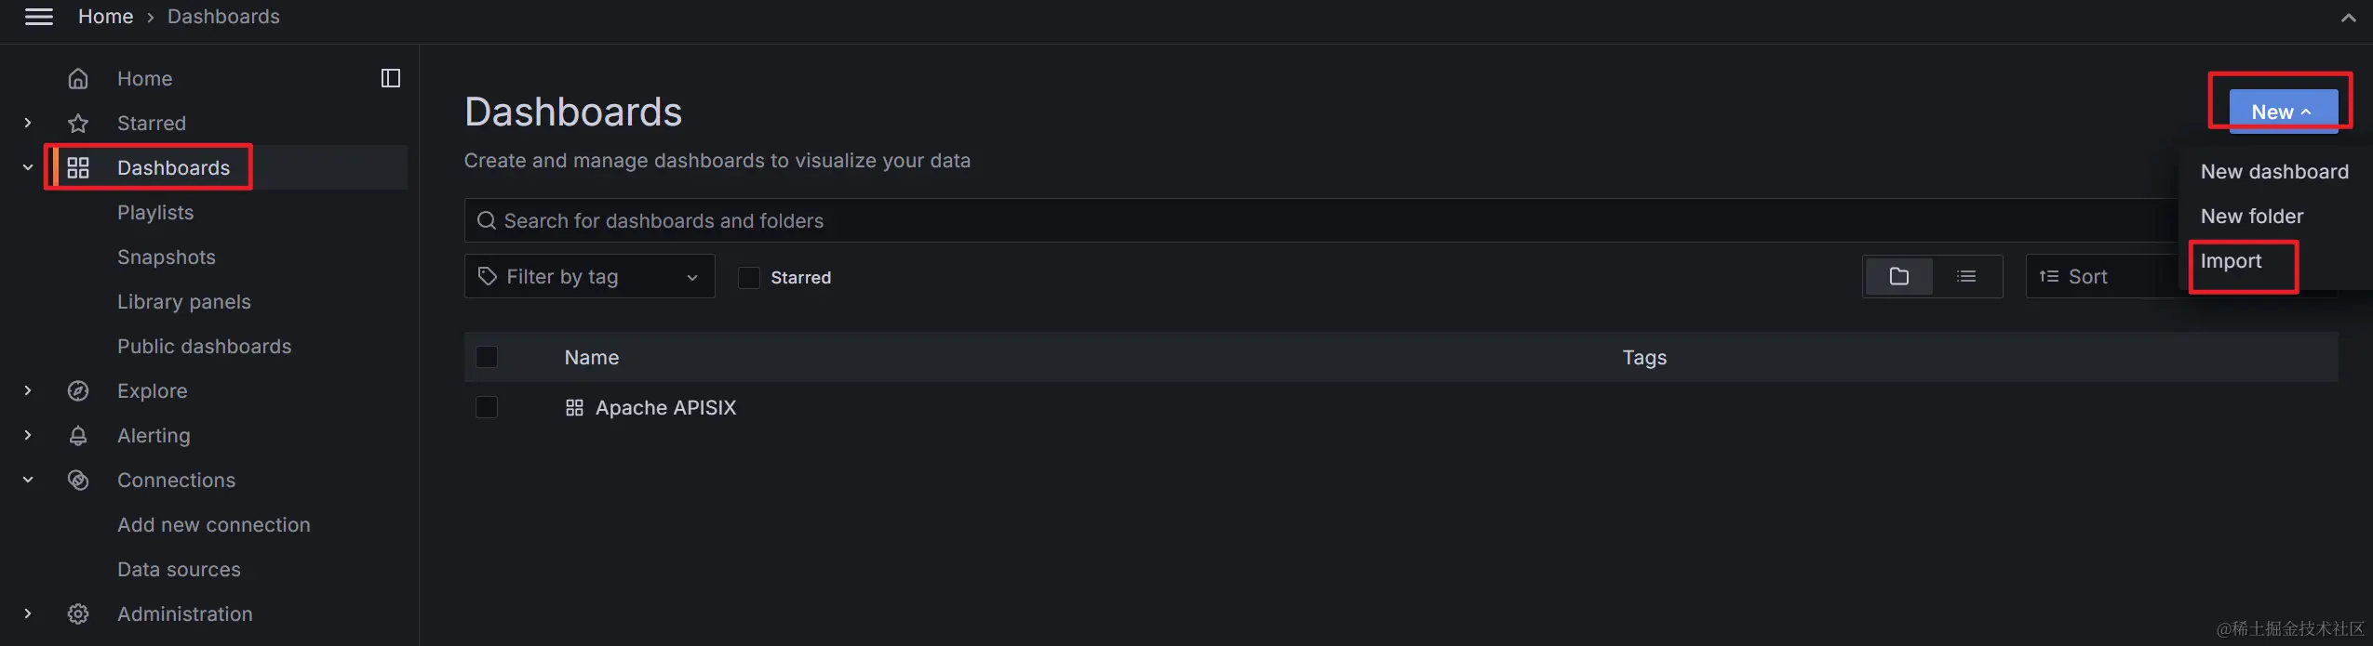This screenshot has height=646, width=2373.
Task: Select the Apache APISIX row checkbox
Action: point(487,408)
